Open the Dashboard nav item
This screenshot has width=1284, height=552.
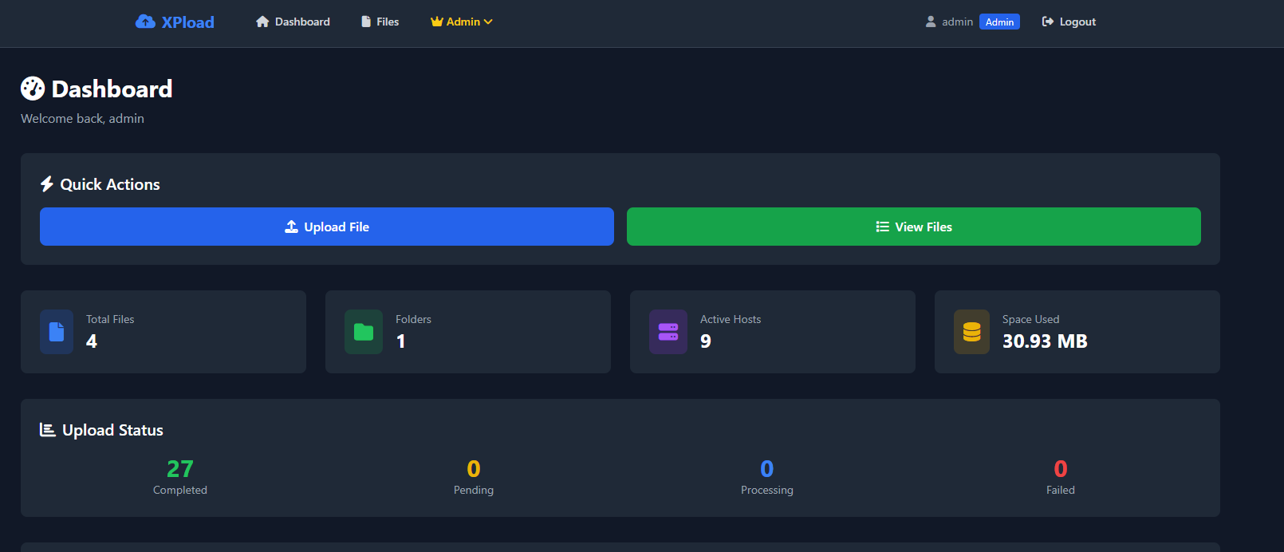pyautogui.click(x=293, y=22)
